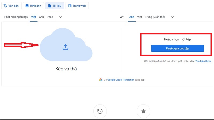This screenshot has height=120, width=214.
Task: Click the Duyệt qua các tệp button
Action: 177,48
